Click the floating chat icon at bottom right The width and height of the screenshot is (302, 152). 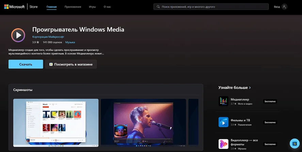293,143
